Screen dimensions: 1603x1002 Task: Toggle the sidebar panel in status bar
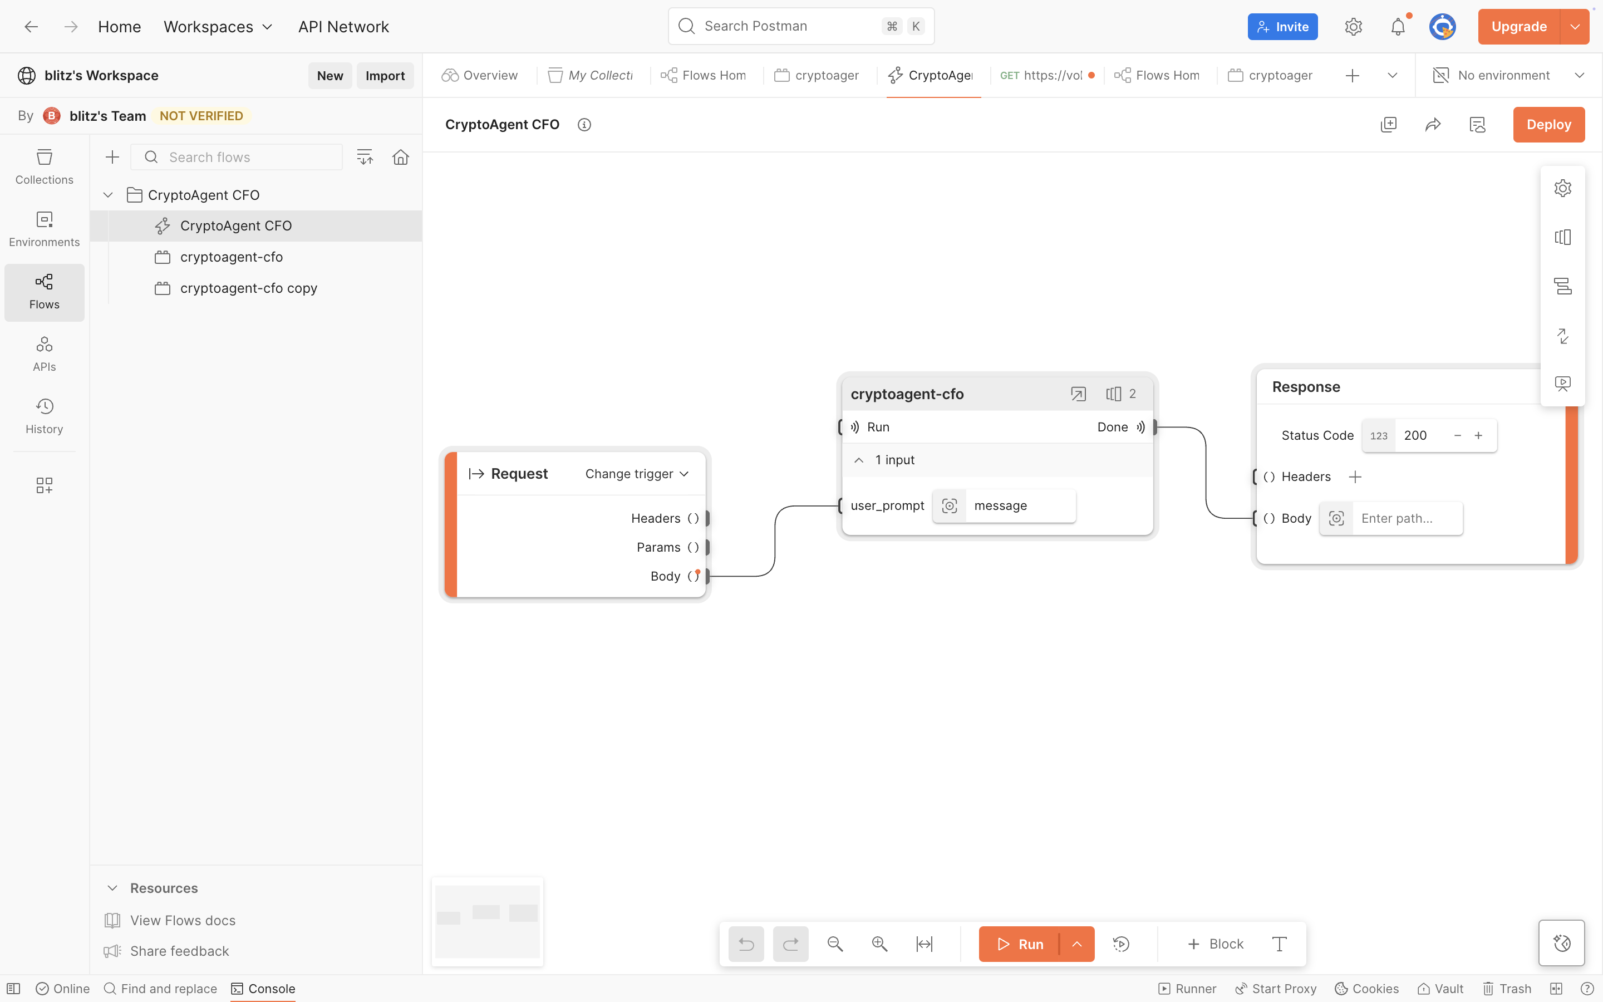[13, 988]
